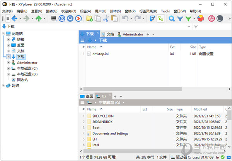
Task: Click the Undo curved arrow icon
Action: click(125, 18)
